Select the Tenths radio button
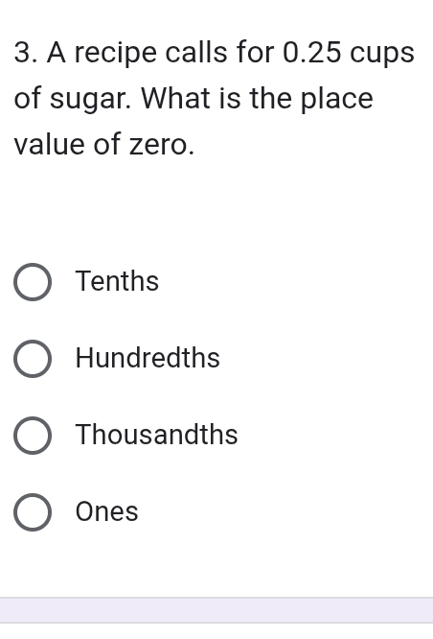Image resolution: width=433 pixels, height=639 pixels. point(33,282)
